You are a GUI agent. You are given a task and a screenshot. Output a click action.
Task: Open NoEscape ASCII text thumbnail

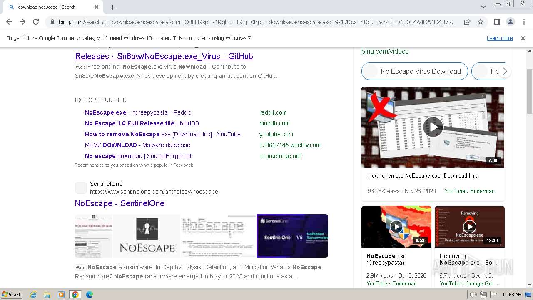point(219,236)
